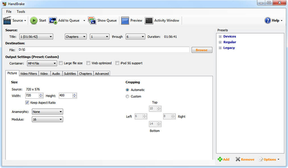
Task: Click the green plus Add preset icon
Action: (x=220, y=159)
